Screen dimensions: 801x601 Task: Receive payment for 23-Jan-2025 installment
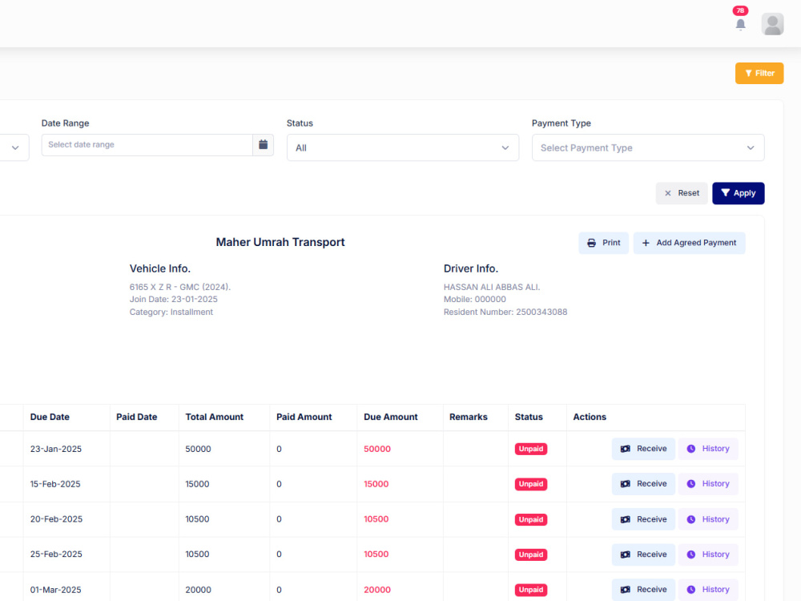coord(643,449)
